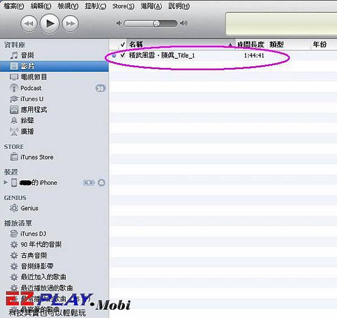The image size is (337, 318).
Task: Sort by 名稱 column header
Action: [181, 45]
